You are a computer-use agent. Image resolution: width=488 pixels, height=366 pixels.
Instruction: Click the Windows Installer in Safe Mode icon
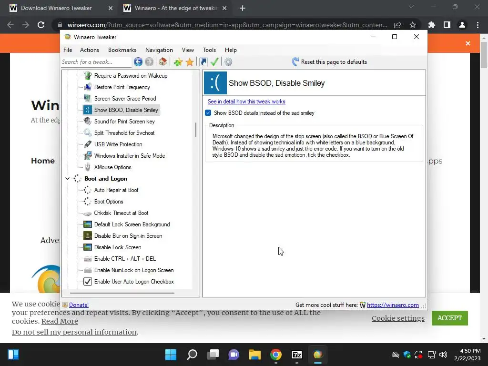pos(88,156)
